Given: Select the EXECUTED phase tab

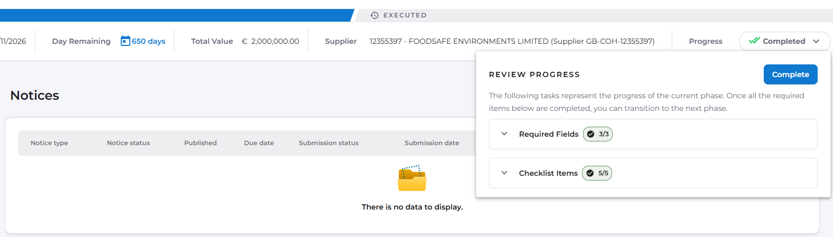Looking at the screenshot, I should click(x=405, y=15).
